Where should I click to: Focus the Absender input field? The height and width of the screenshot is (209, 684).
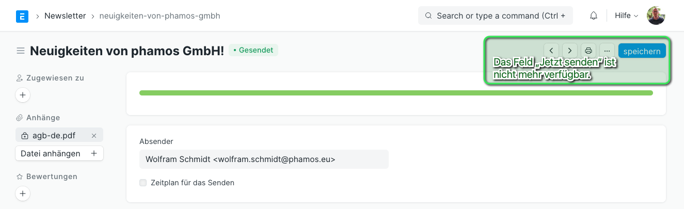pos(264,159)
